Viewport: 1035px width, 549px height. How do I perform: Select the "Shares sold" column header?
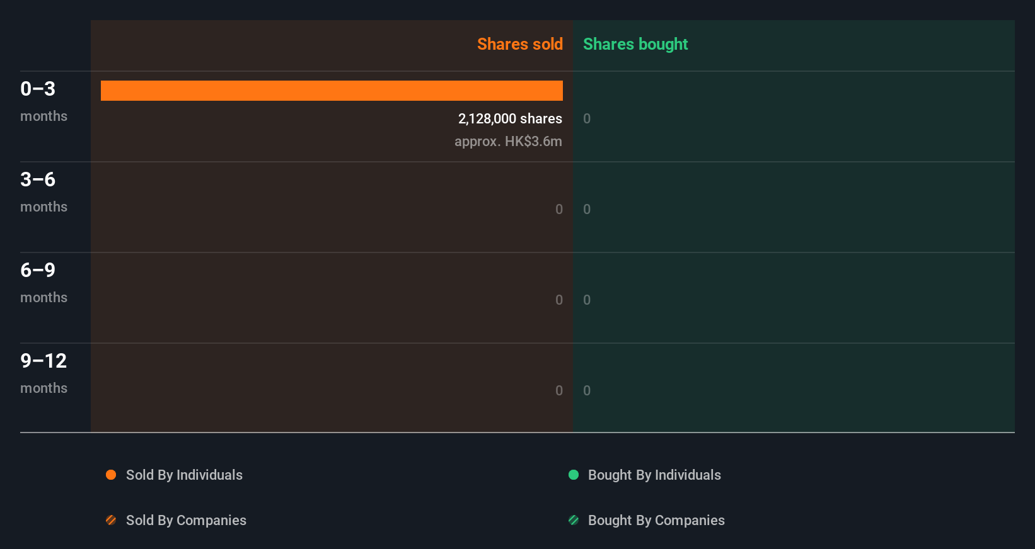pos(519,44)
